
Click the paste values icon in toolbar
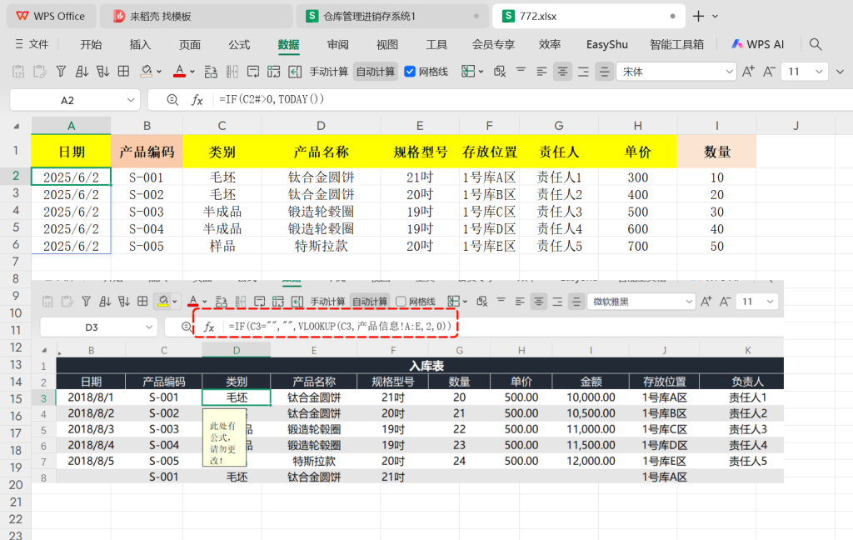[18, 72]
